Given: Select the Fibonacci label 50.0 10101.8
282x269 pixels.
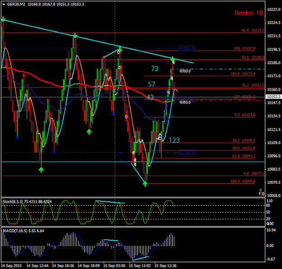Looking at the screenshot, I should point(244,148).
